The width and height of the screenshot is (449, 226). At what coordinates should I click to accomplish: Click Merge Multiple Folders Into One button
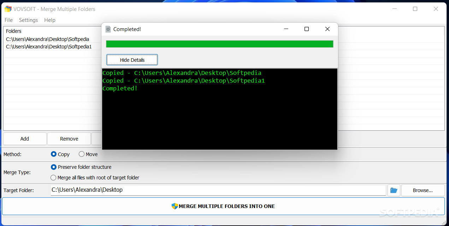(x=223, y=206)
